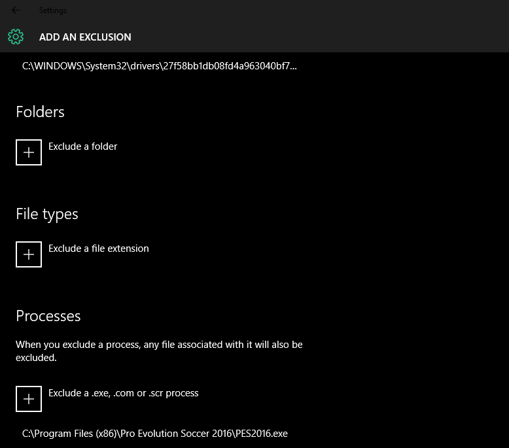Click the 'When you exclude a process' description
The image size is (509, 448).
159,344
